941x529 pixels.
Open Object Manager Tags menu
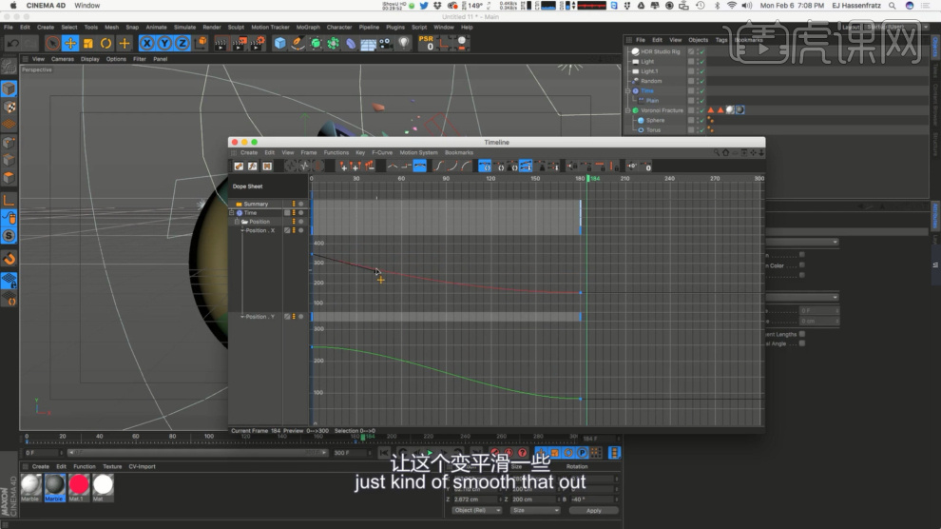721,40
